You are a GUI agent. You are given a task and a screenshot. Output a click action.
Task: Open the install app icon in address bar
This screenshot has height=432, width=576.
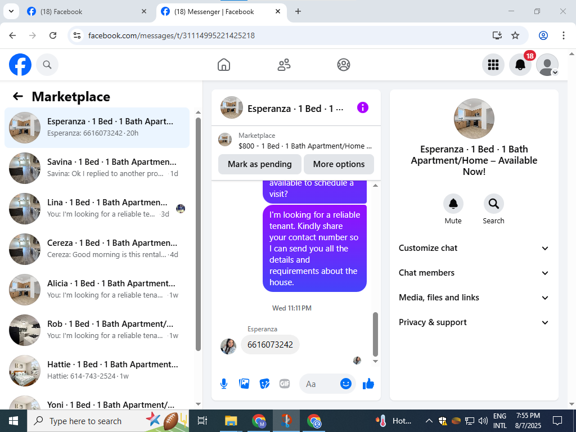497,35
